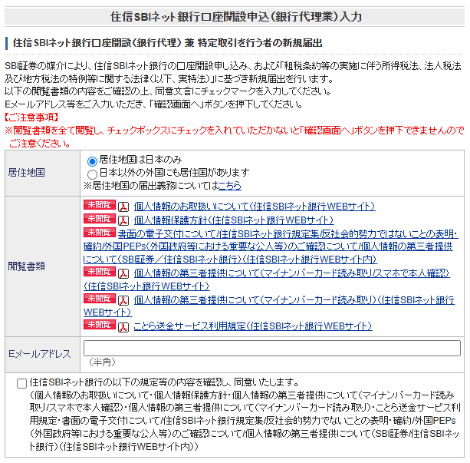Click the 'Eメールアドレス' row label
The image size is (470, 463).
[x=40, y=354]
